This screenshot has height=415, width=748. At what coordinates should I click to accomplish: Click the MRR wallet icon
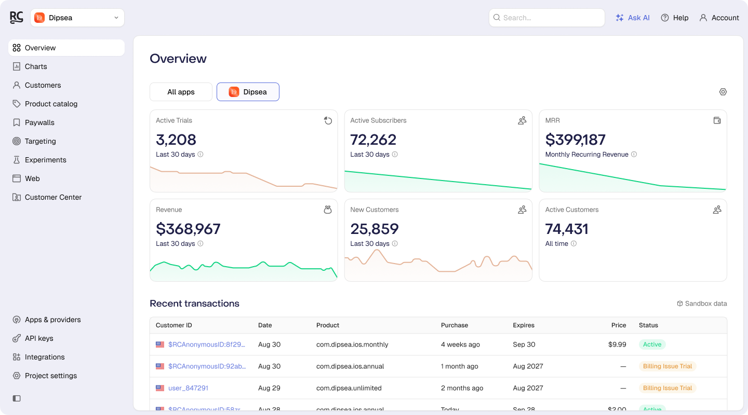[x=717, y=120]
